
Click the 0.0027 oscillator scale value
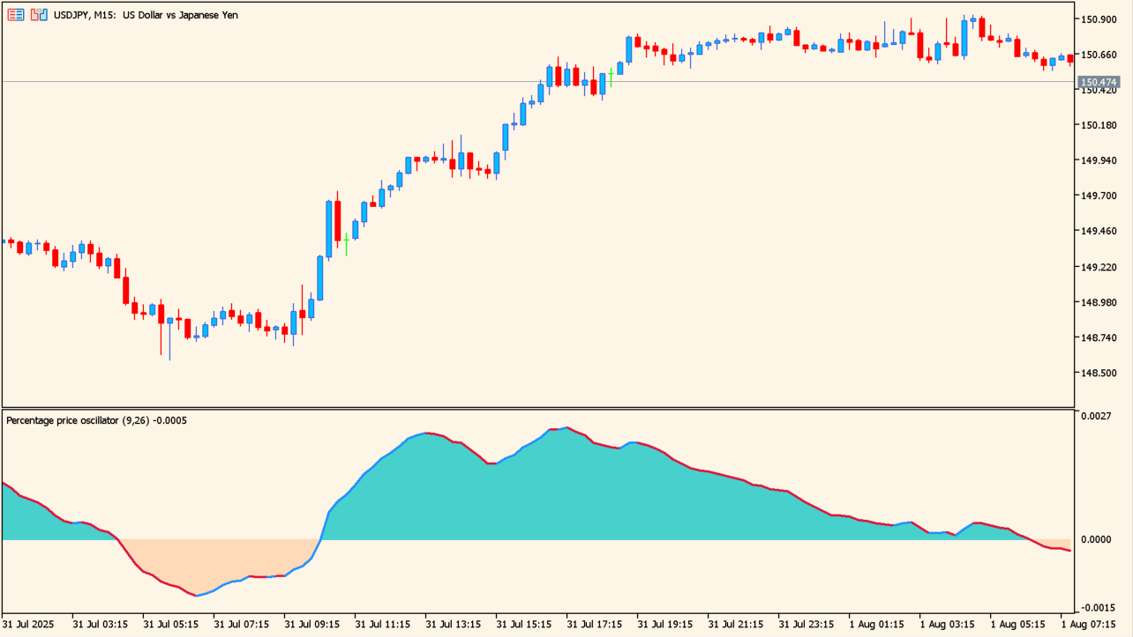pos(1098,414)
